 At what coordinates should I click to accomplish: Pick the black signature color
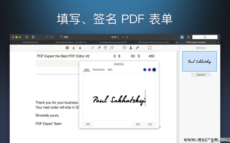(x=154, y=70)
